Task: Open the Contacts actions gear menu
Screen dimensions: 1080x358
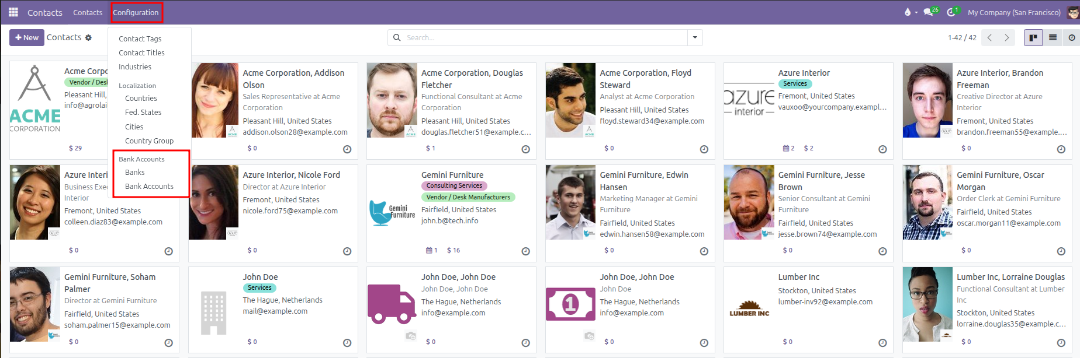Action: point(89,38)
